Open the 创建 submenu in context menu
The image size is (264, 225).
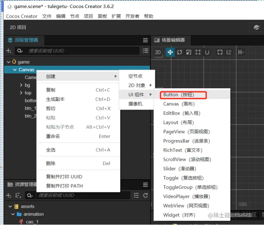(x=78, y=76)
